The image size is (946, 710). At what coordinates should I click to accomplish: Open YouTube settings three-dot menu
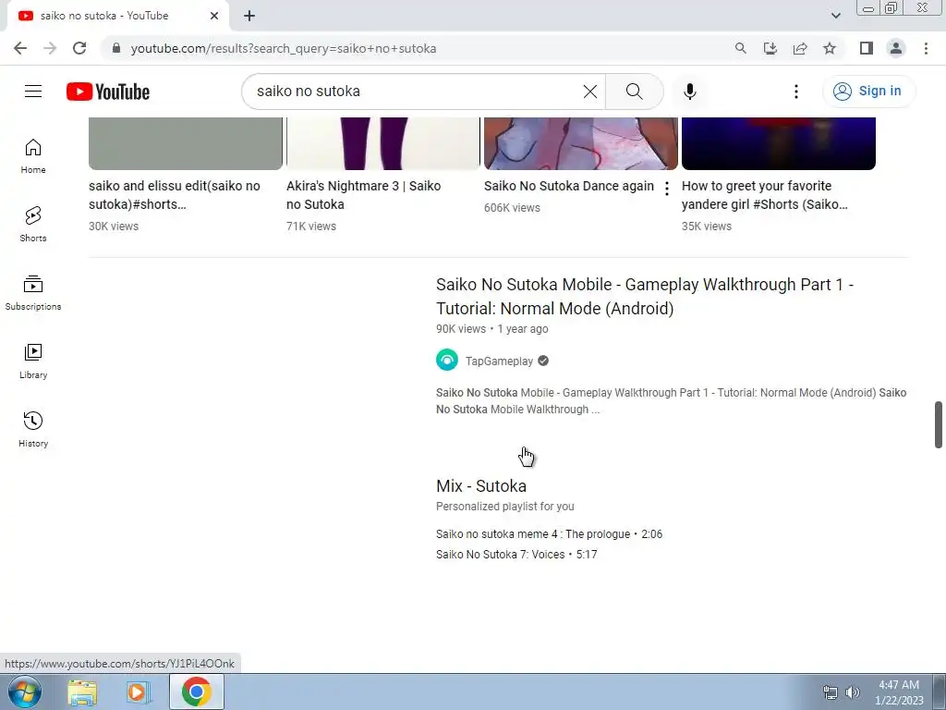[x=795, y=92]
